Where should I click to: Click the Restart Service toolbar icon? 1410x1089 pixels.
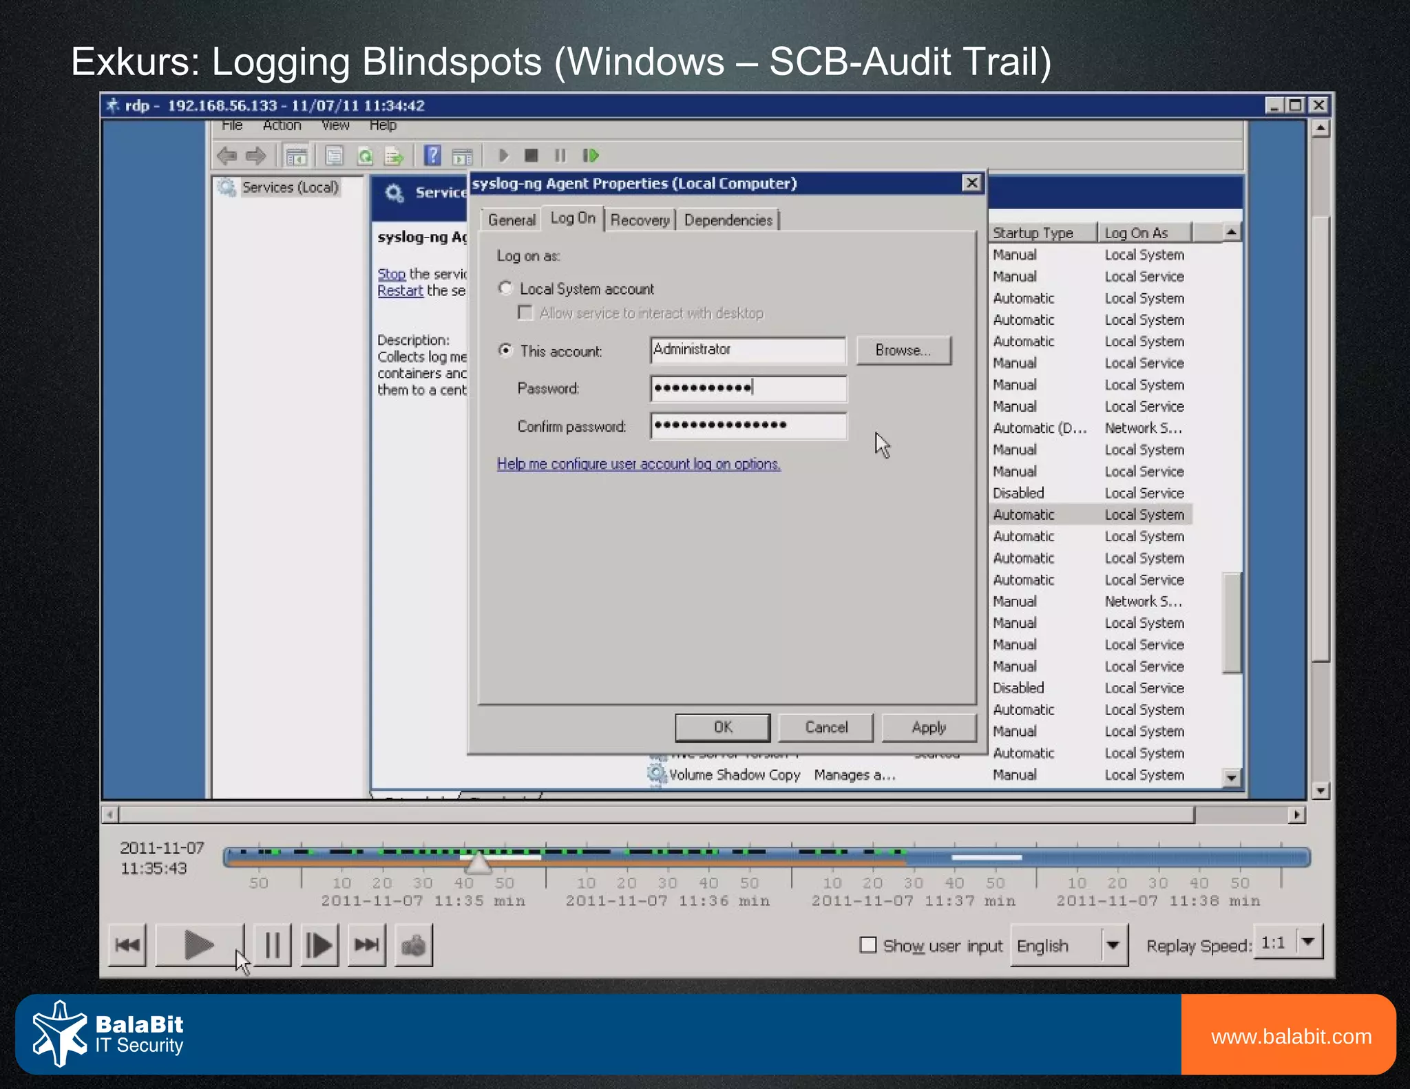click(x=591, y=156)
